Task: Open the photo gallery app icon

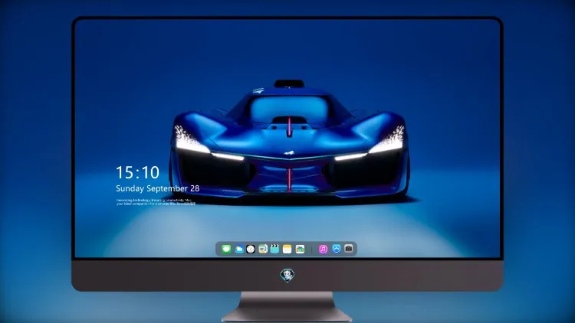Action: tap(300, 249)
